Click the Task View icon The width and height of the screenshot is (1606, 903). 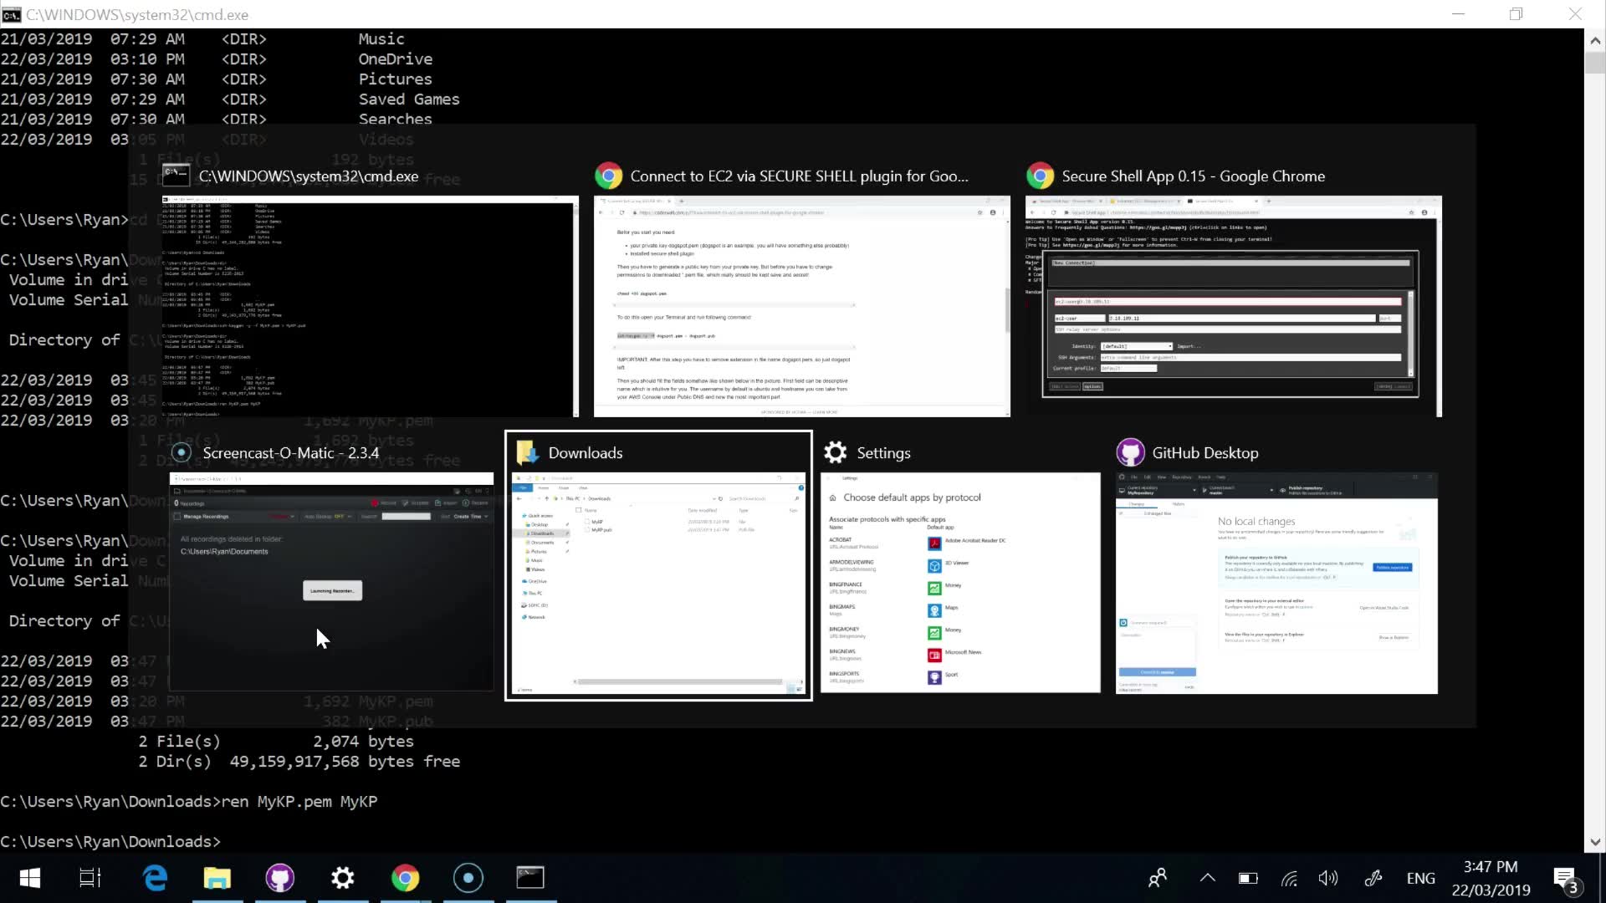point(90,878)
